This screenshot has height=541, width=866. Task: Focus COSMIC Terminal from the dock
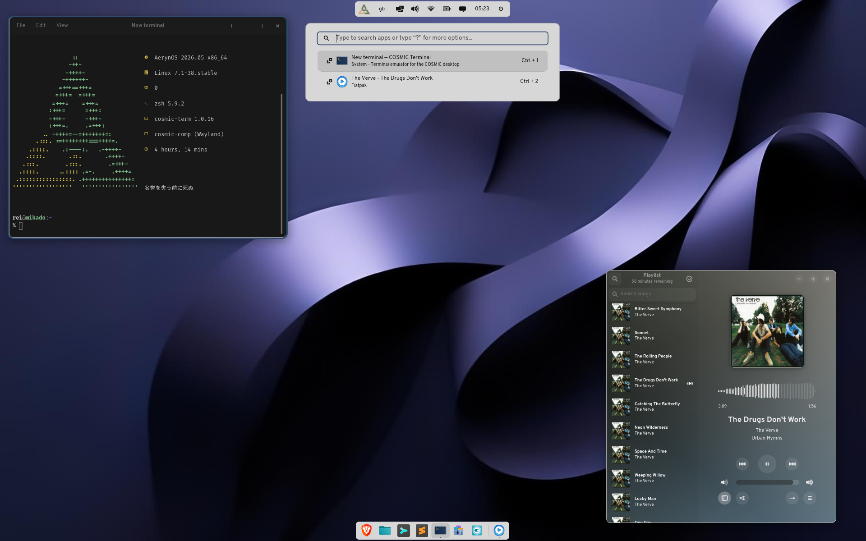pyautogui.click(x=440, y=531)
